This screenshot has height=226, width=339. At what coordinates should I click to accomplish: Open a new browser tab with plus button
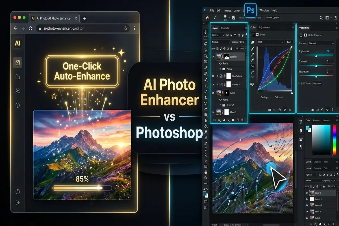[x=84, y=18]
